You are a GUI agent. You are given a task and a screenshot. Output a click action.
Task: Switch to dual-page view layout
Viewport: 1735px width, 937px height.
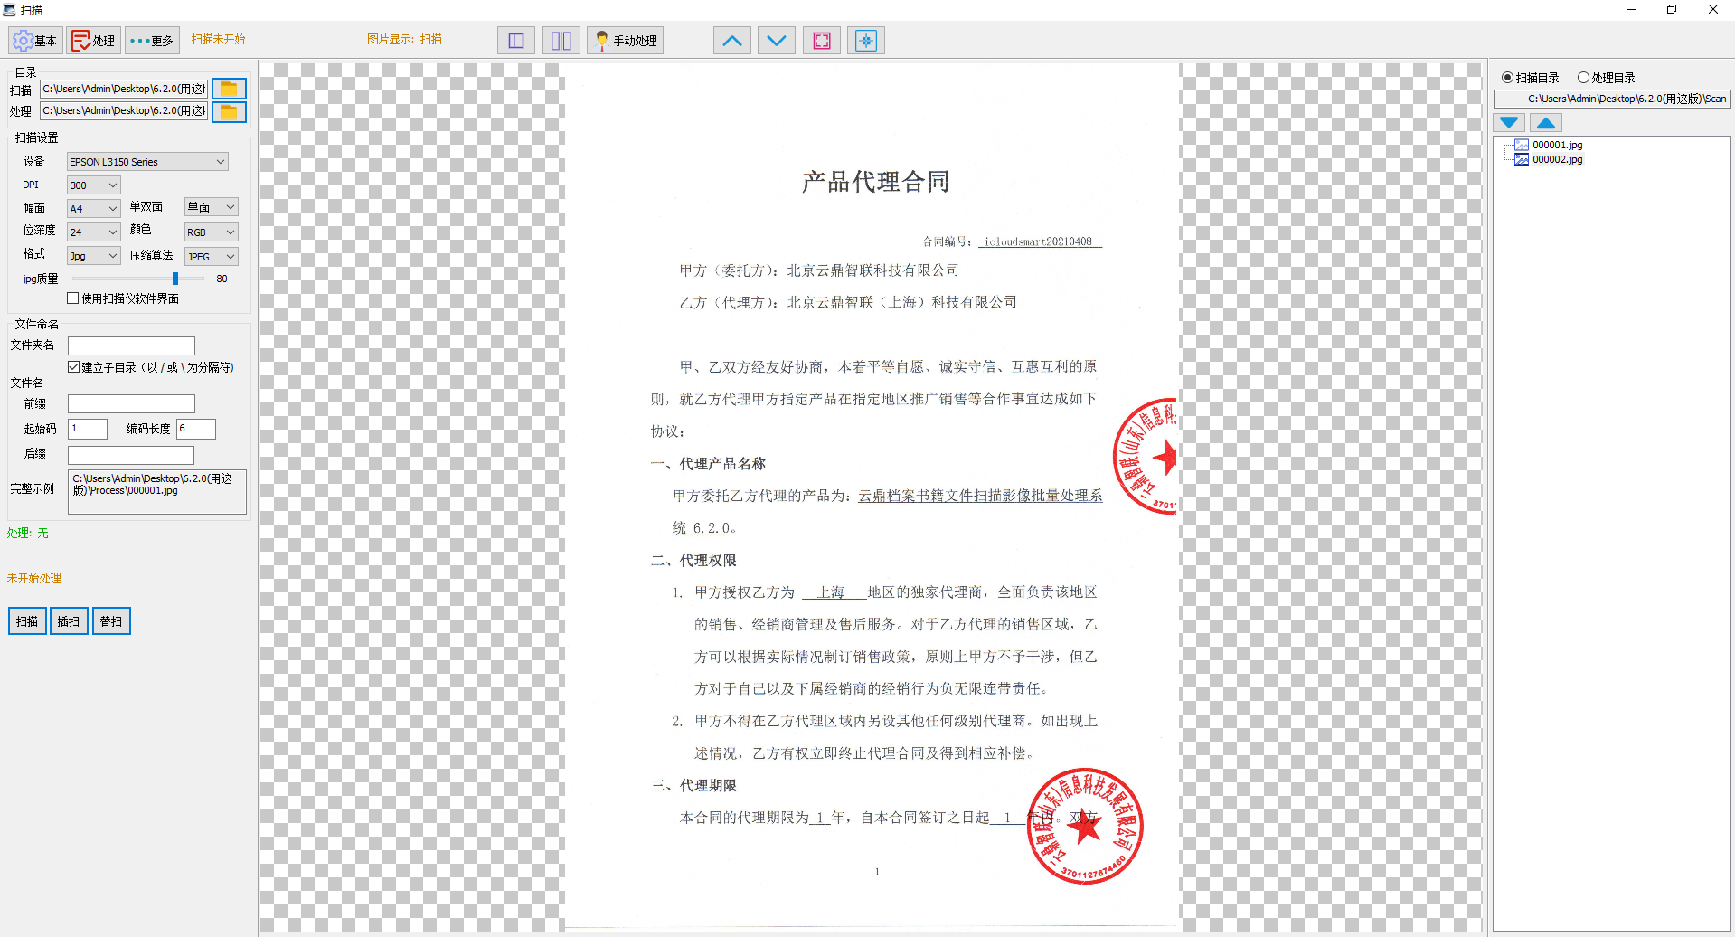click(x=561, y=41)
